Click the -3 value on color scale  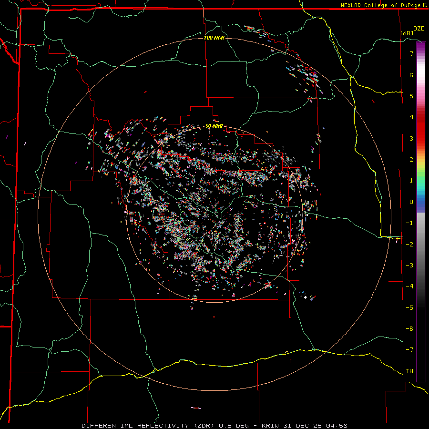pos(409,266)
